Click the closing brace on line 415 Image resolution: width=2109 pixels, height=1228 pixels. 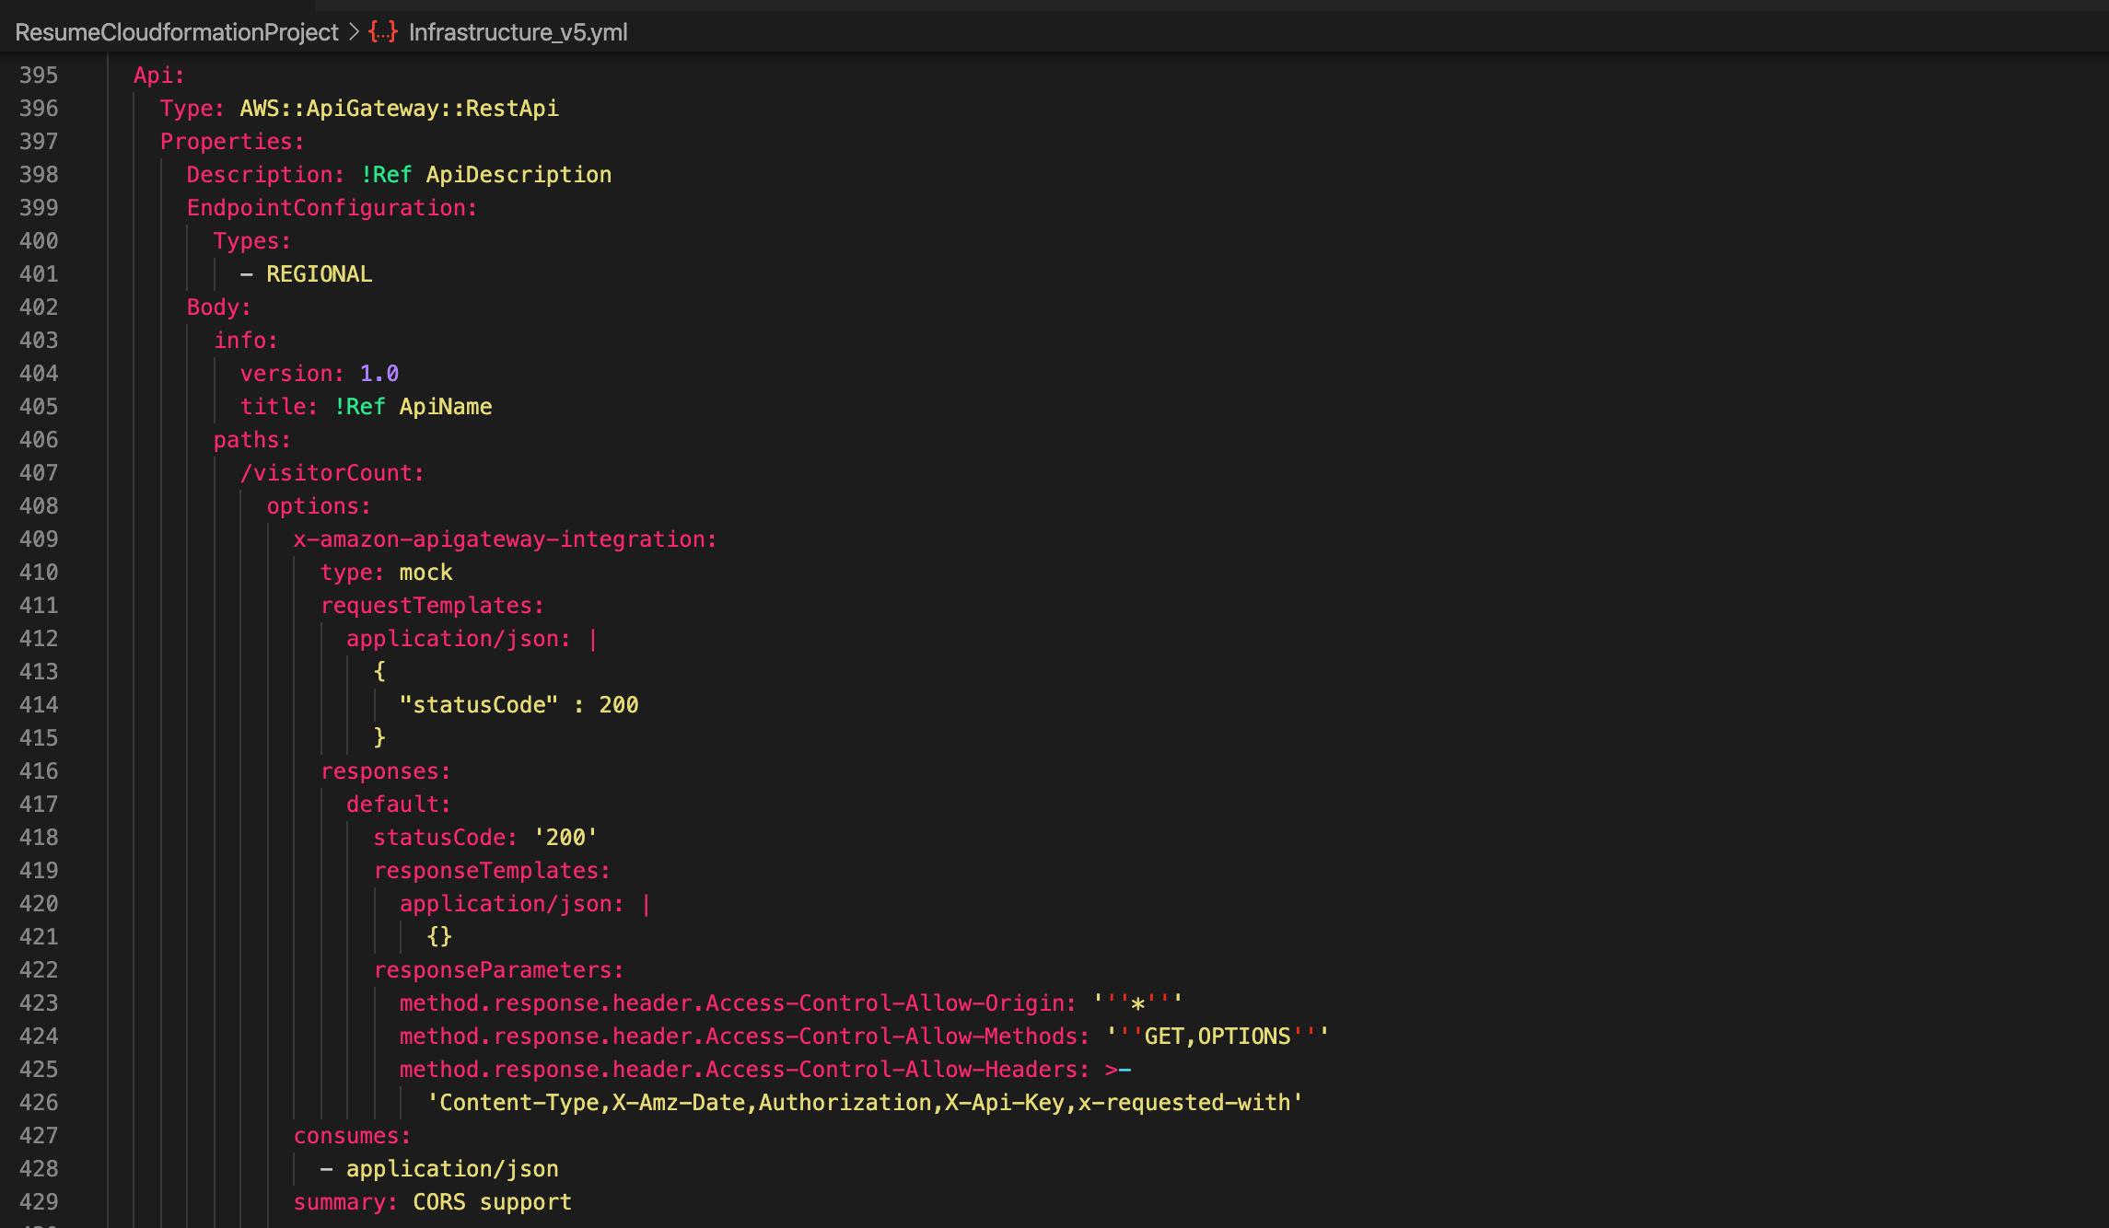click(379, 738)
